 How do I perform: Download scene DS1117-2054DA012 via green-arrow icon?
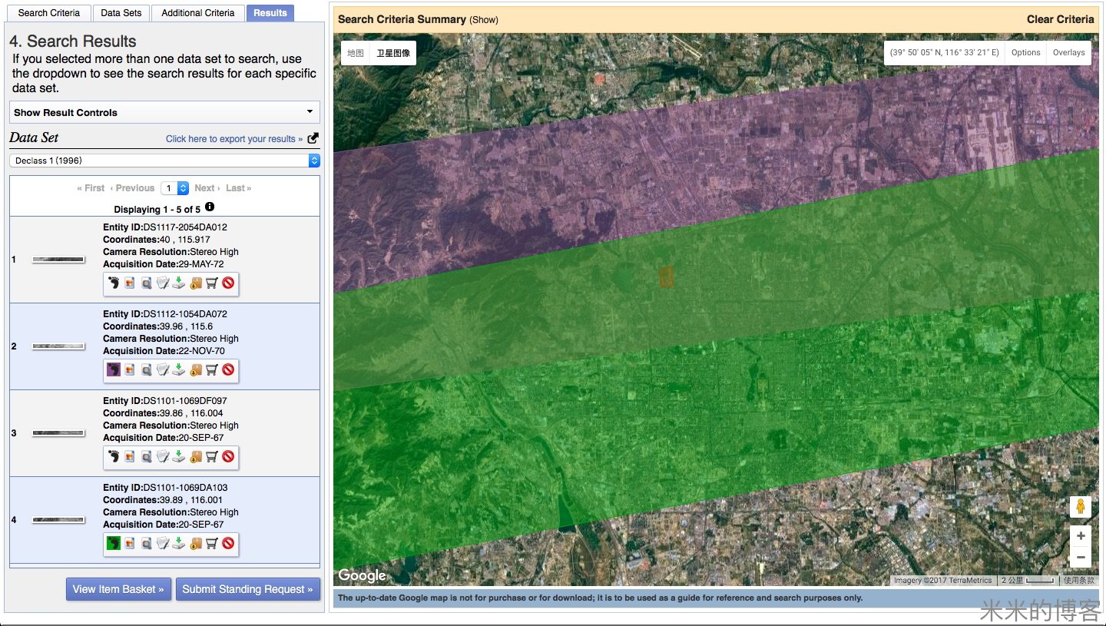pyautogui.click(x=178, y=283)
